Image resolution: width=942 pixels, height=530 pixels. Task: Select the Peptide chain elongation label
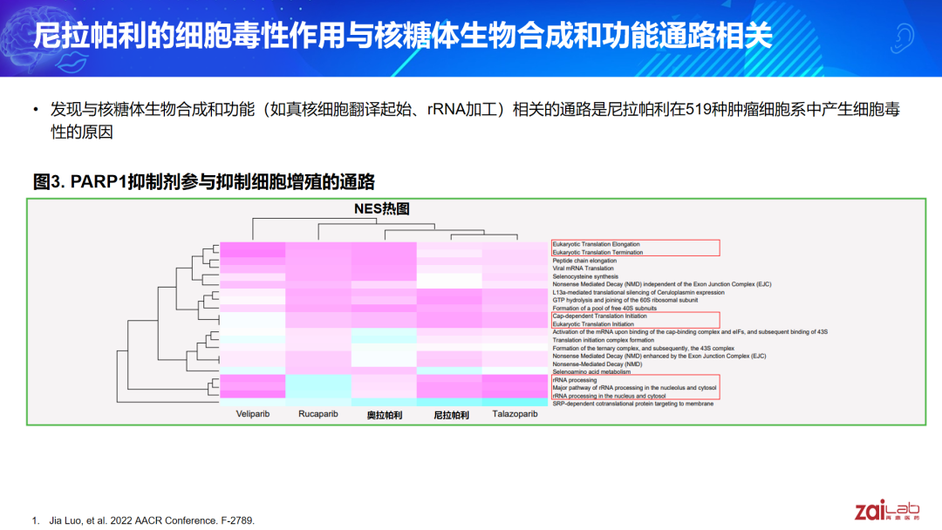(x=584, y=261)
